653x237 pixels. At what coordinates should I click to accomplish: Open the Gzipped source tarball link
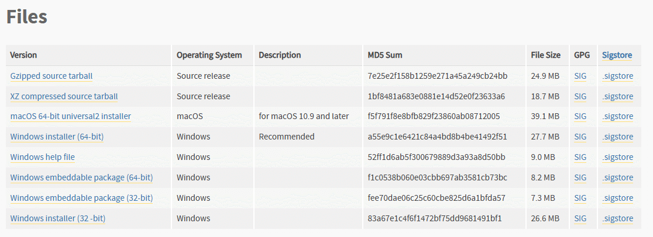51,76
